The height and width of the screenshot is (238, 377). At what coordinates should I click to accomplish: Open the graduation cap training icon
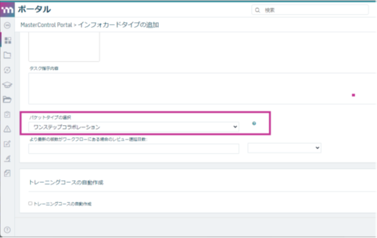pyautogui.click(x=7, y=84)
